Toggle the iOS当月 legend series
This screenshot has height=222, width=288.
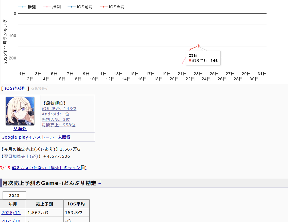click(x=112, y=7)
